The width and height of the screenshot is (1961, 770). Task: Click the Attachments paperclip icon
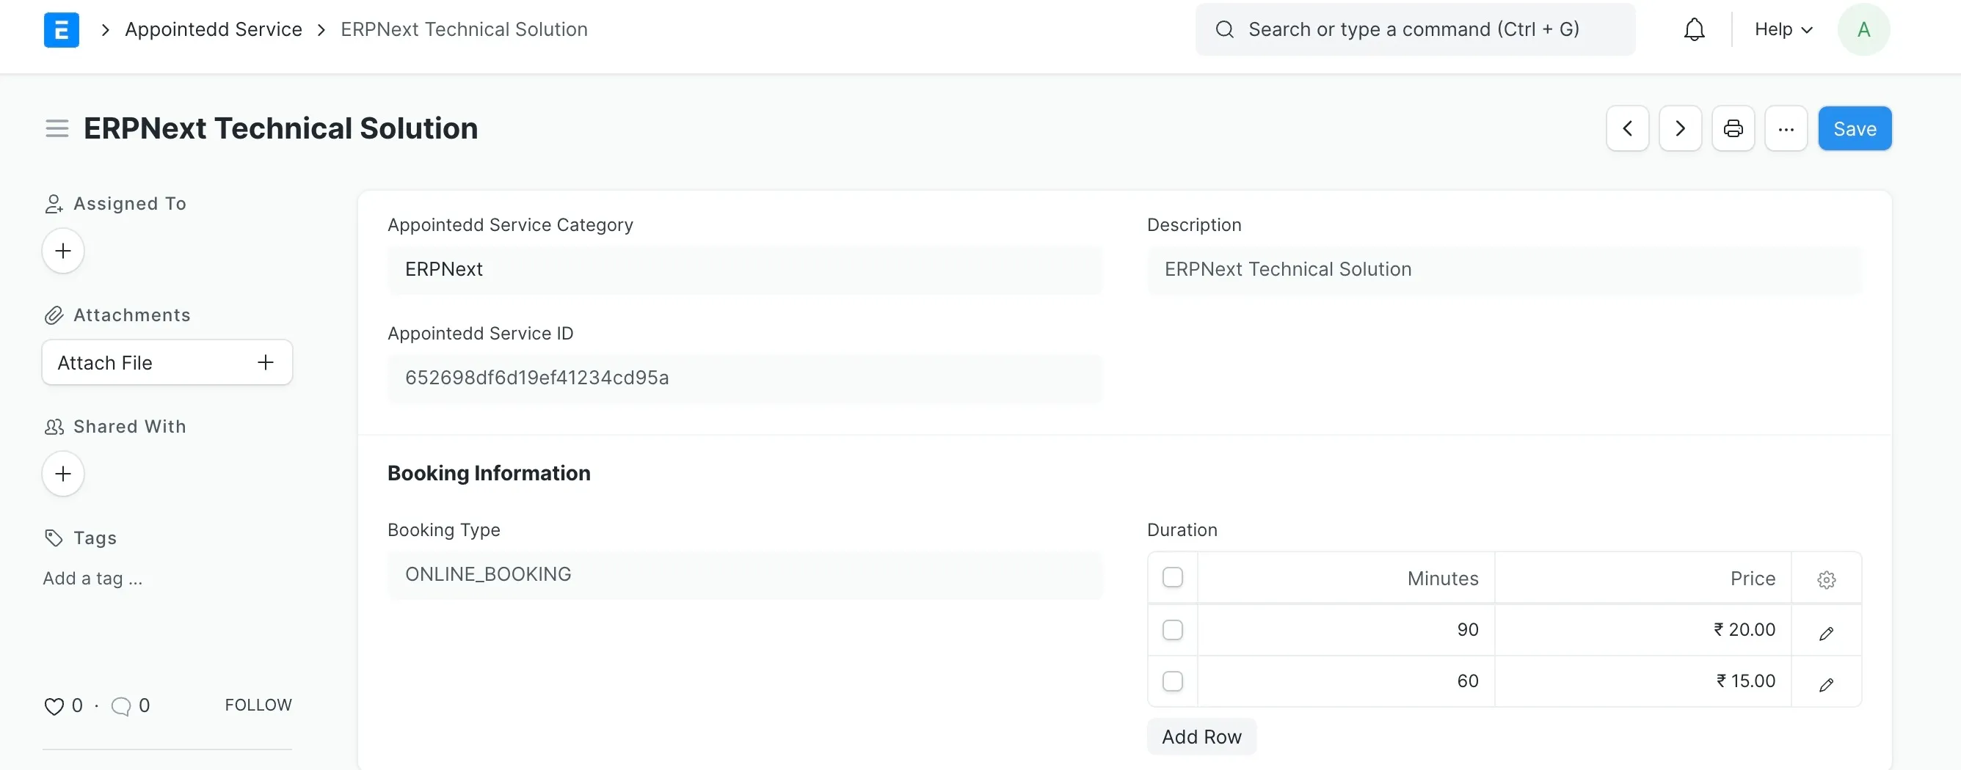[54, 315]
